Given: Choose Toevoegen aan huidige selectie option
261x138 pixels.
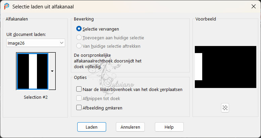Looking at the screenshot, I should 79,38.
